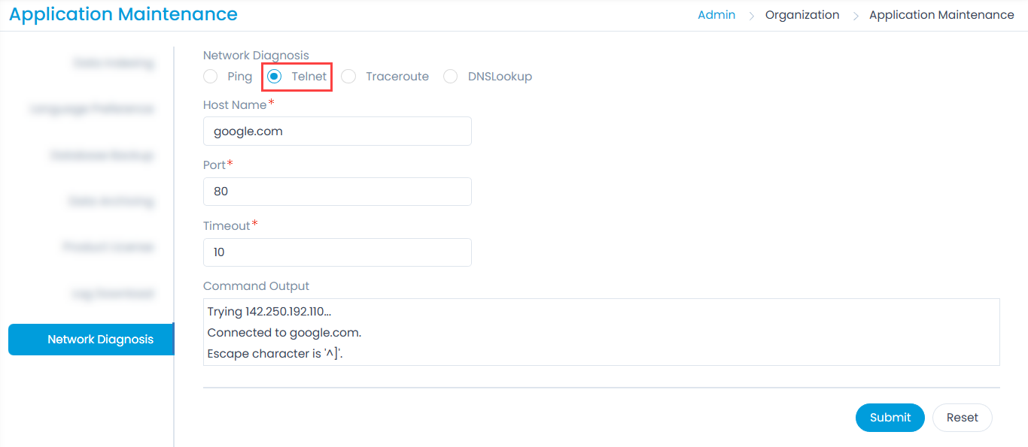
Task: Select Log Download in the sidebar
Action: point(113,294)
